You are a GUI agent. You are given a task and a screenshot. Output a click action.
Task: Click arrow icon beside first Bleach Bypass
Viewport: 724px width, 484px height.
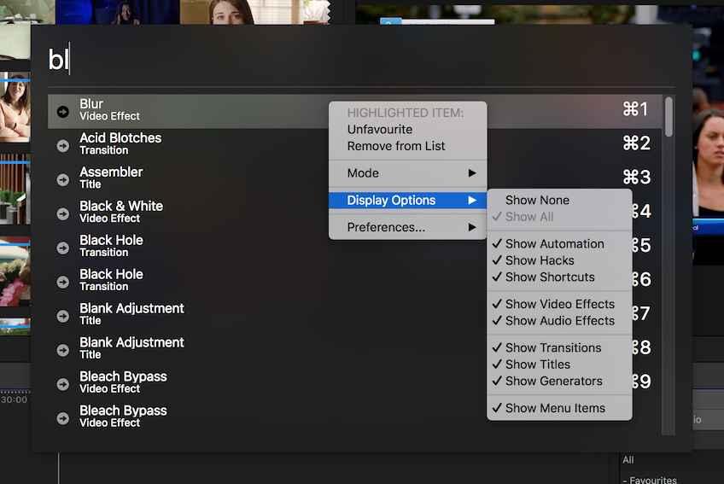tap(62, 384)
